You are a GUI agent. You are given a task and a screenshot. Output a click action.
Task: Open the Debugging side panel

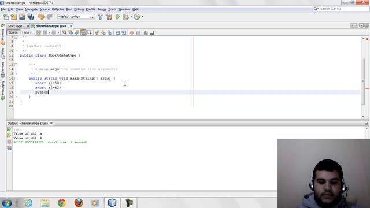coord(2,91)
